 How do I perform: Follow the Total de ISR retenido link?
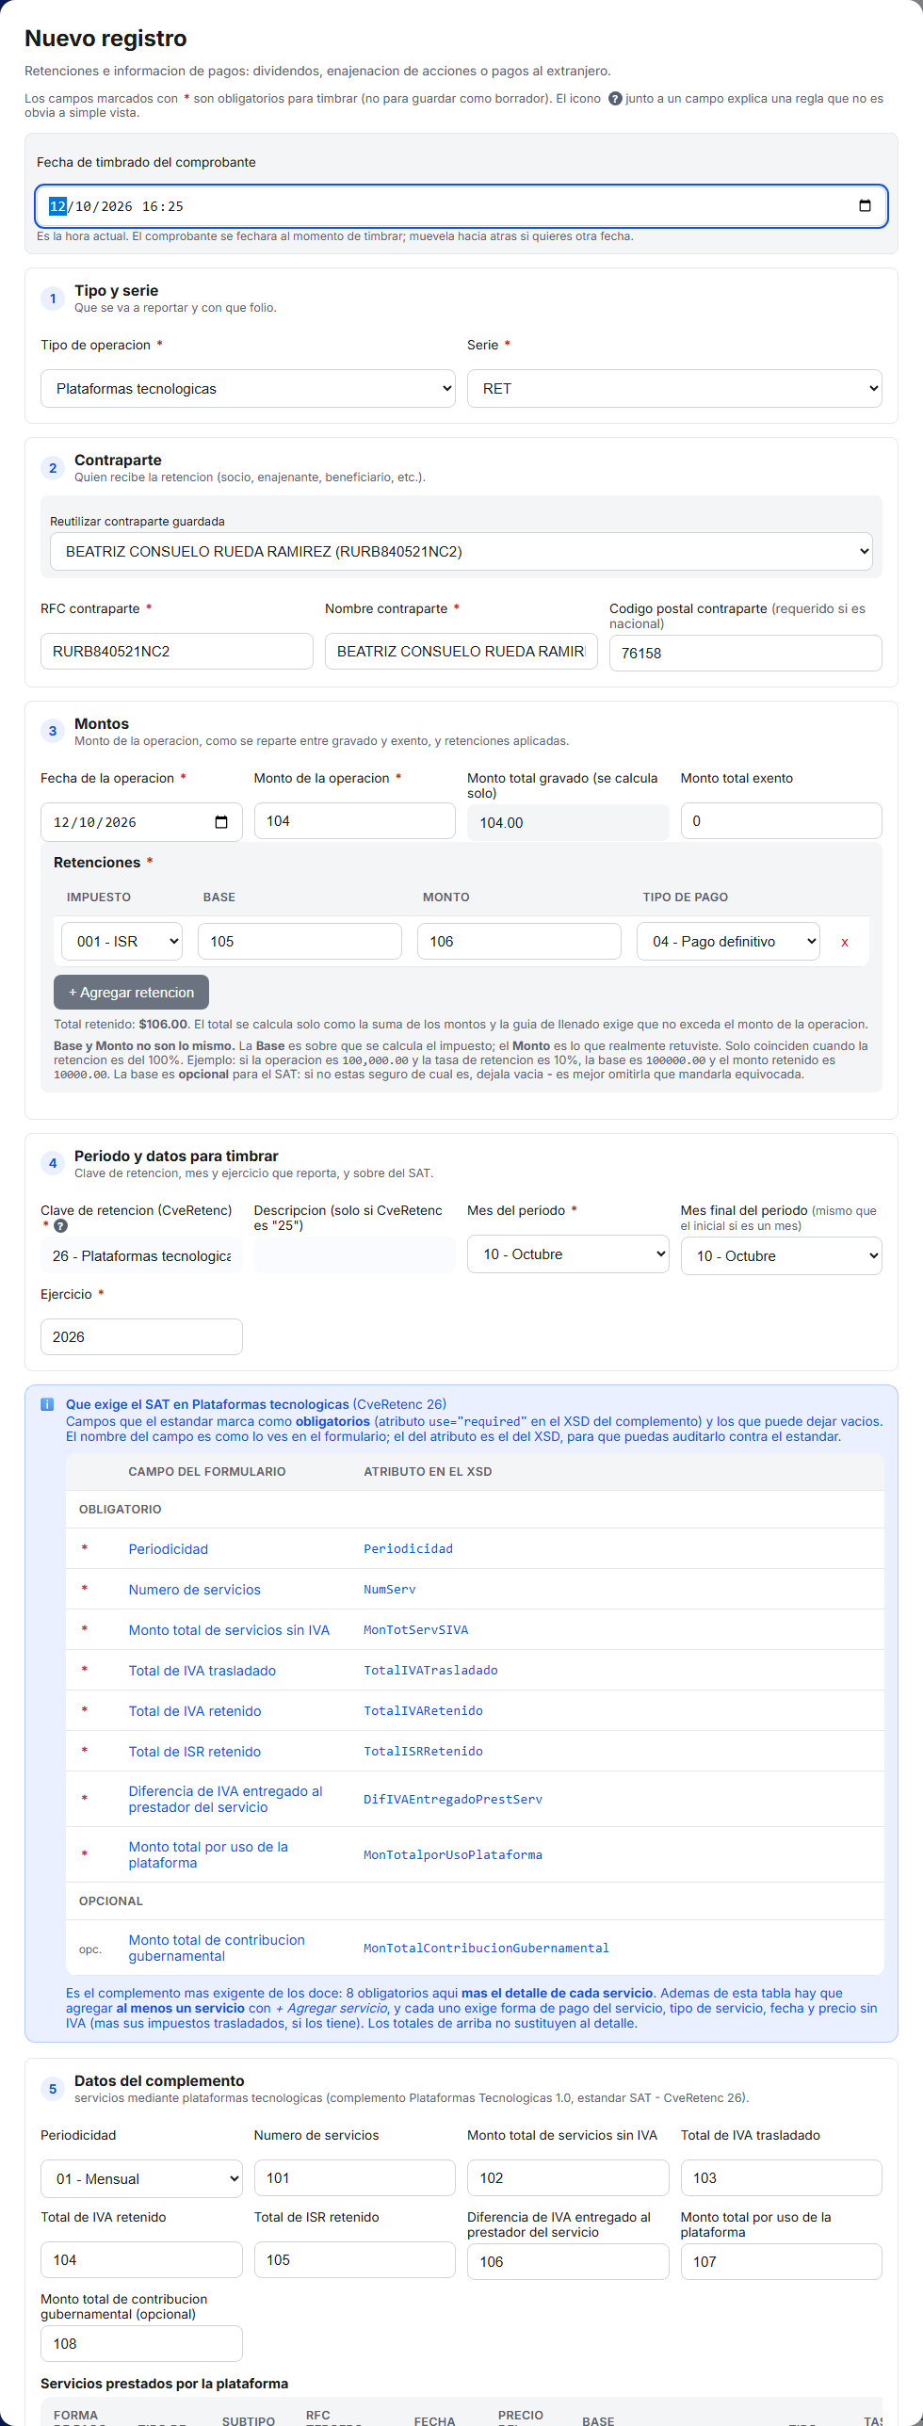(195, 1752)
